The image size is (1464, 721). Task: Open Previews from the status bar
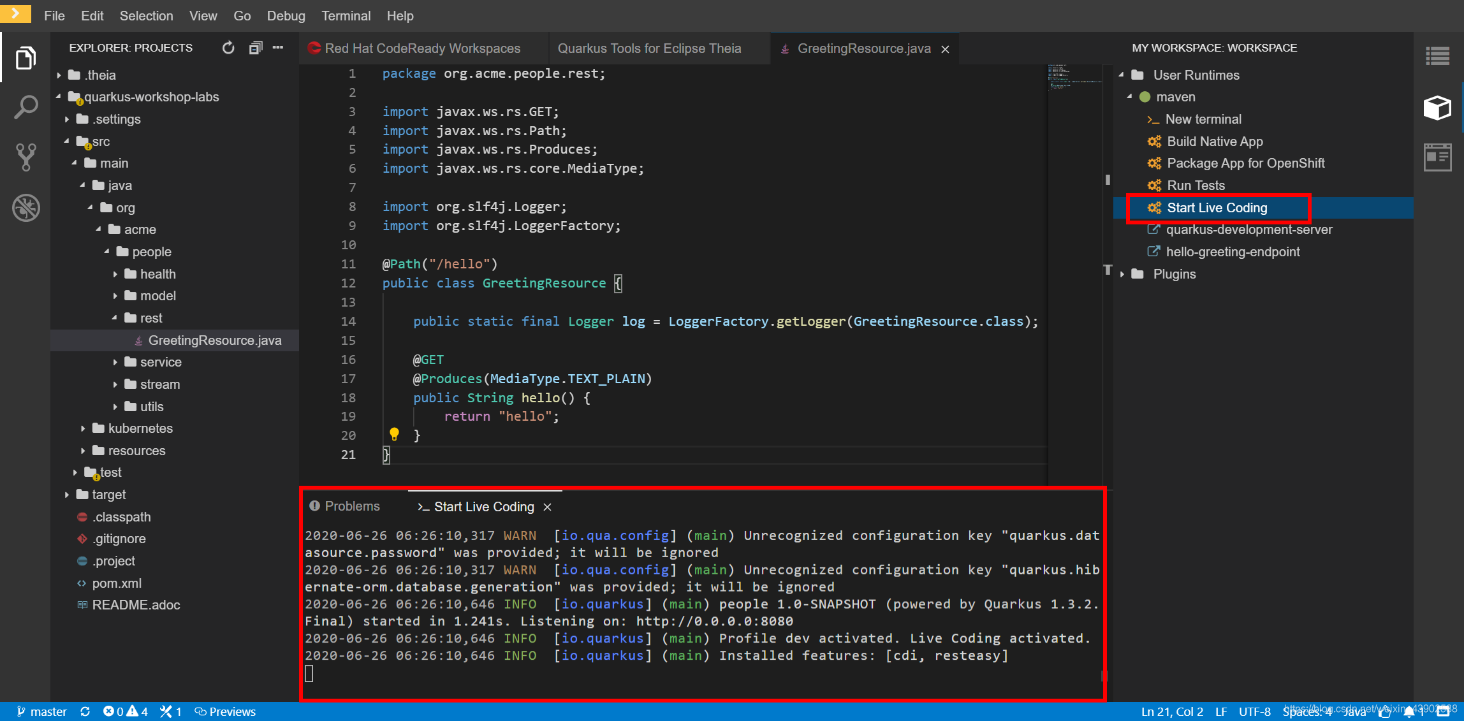[225, 711]
